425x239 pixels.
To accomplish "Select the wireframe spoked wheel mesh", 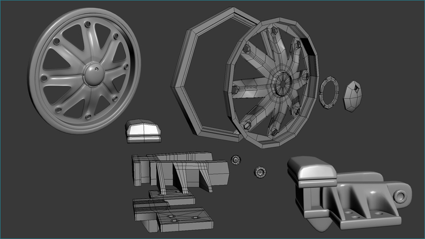I will [271, 83].
